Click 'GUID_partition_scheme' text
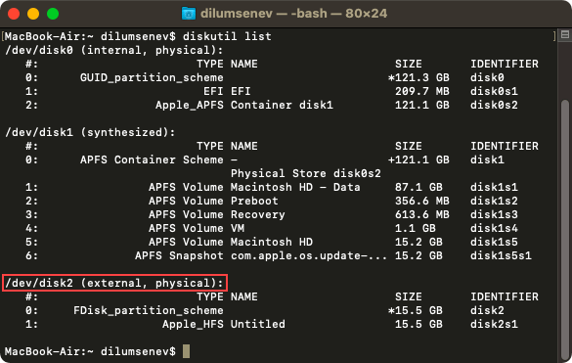 (152, 78)
